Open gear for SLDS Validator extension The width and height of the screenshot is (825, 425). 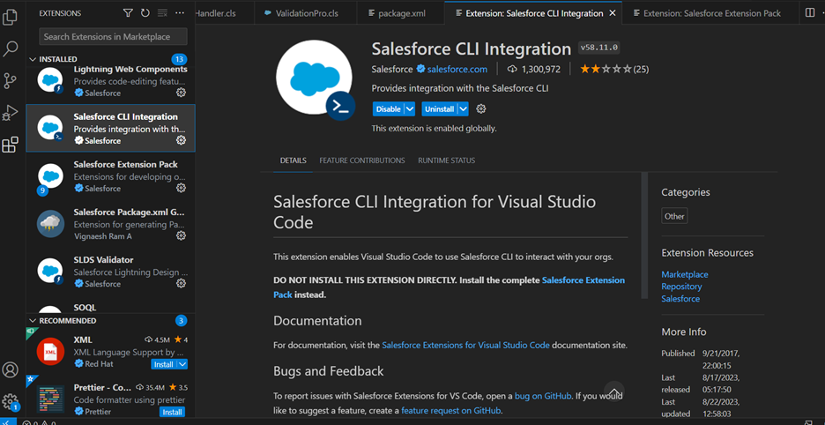(181, 283)
